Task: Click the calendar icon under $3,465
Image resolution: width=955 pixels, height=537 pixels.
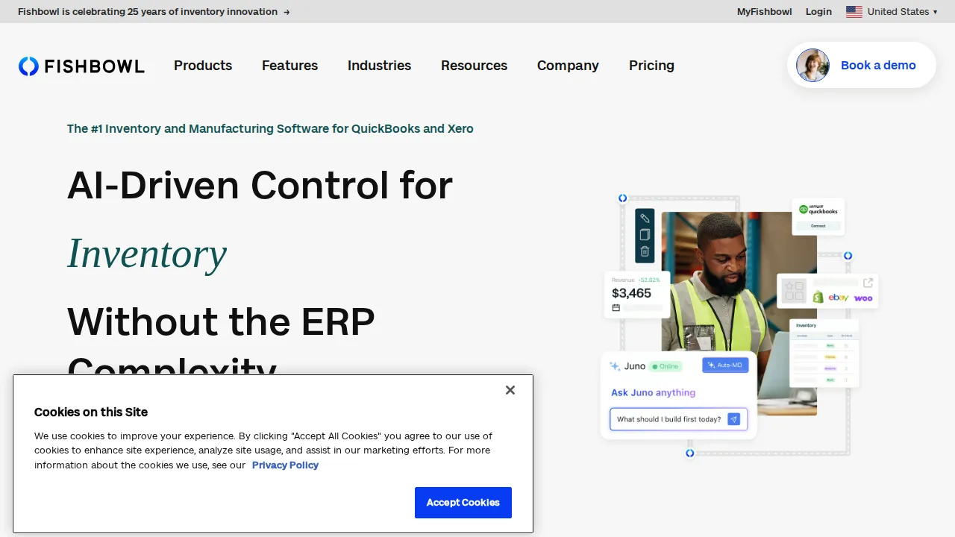Action: 616,307
